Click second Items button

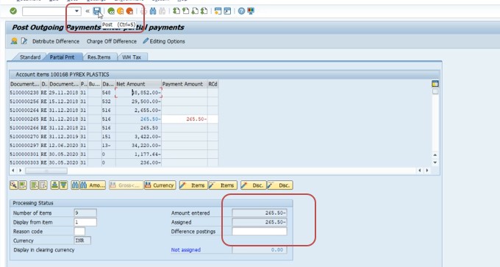[x=223, y=185]
